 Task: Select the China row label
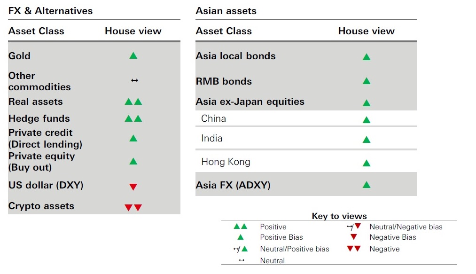pos(213,118)
